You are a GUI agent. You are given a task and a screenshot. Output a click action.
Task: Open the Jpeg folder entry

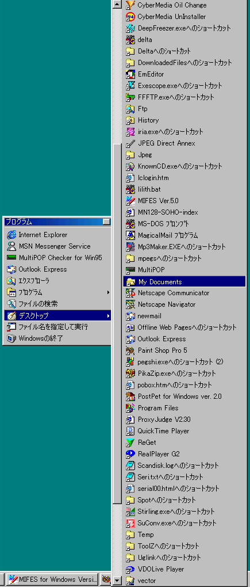184,155
